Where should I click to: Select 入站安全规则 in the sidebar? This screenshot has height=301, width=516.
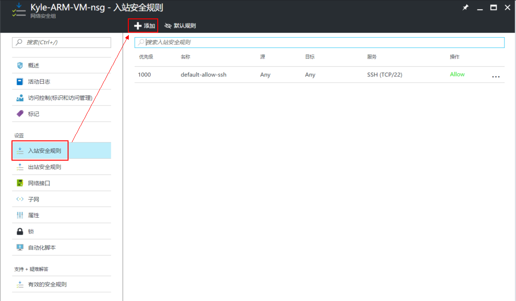click(44, 150)
